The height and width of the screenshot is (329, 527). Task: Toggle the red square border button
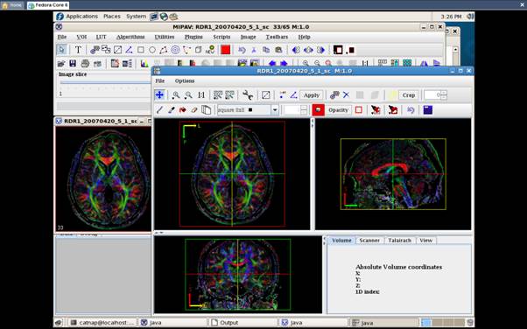359,110
